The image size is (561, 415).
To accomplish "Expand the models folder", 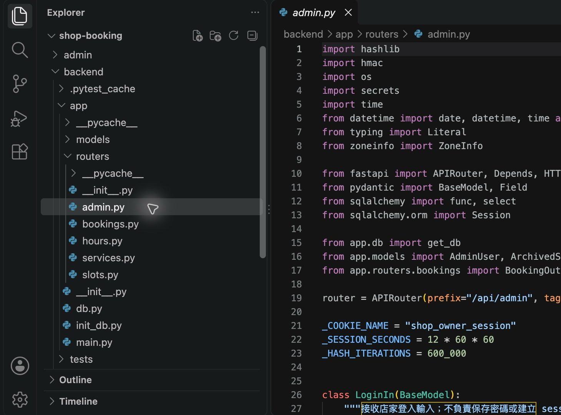I will pos(67,139).
